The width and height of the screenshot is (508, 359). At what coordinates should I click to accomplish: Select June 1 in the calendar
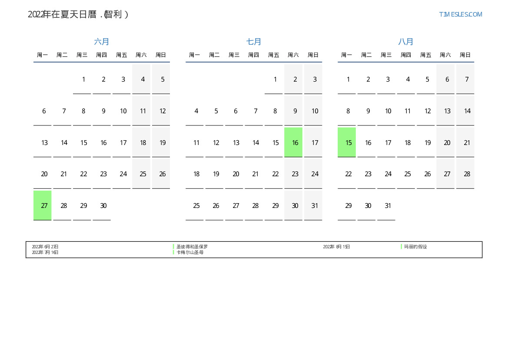(x=83, y=79)
